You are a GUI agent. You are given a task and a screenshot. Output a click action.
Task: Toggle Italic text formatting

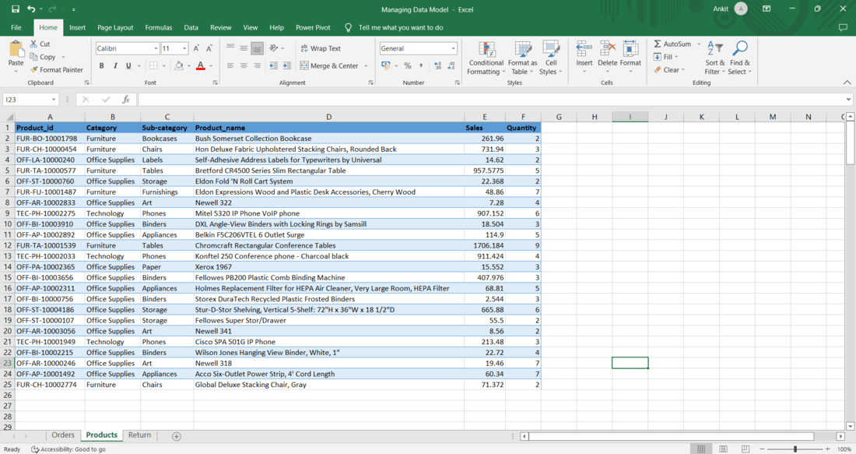pos(115,66)
